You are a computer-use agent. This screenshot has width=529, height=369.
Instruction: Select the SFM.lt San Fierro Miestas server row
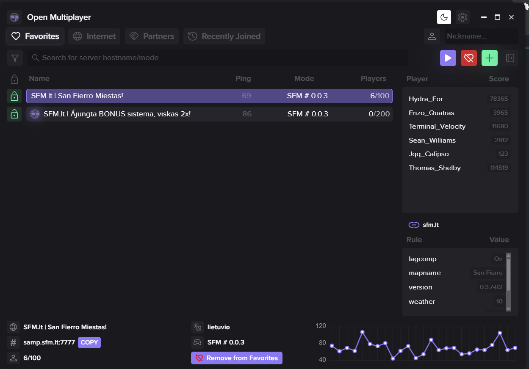[209, 96]
